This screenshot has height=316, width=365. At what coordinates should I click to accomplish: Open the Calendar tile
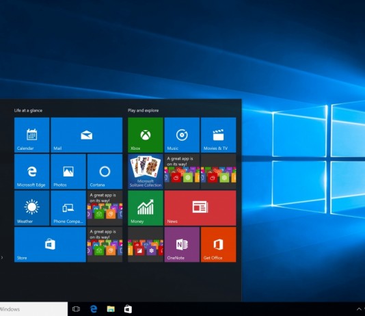[32, 135]
